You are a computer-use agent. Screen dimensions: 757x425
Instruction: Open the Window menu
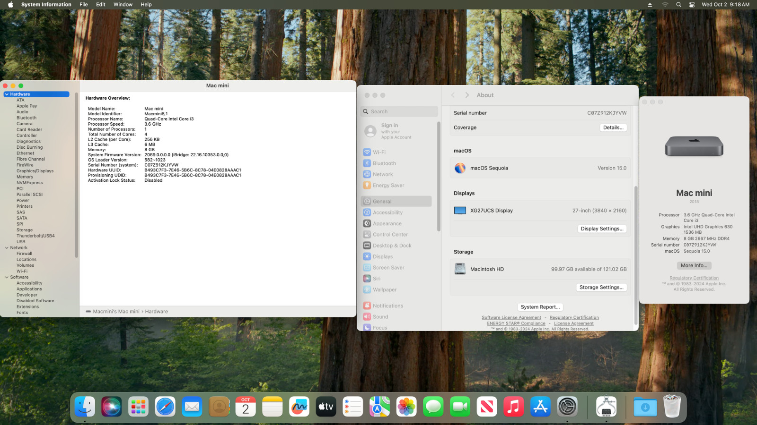tap(123, 5)
